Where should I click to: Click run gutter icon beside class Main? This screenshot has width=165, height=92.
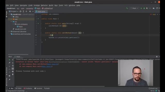[x=38, y=19]
